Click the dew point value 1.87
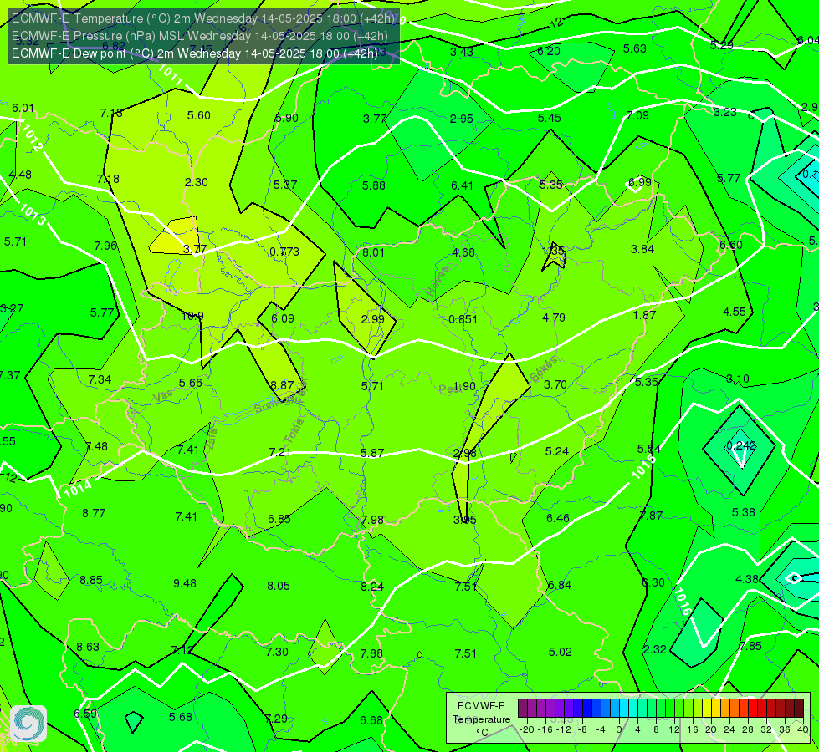Screen dimensions: 819x752 pos(644,315)
